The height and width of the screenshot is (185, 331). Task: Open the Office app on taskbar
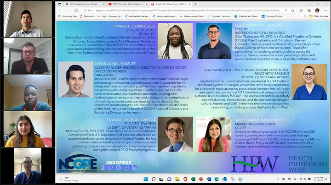pyautogui.click(x=185, y=179)
